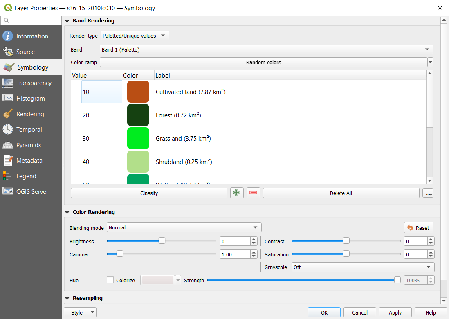Click the green plus to add values manually

(237, 193)
